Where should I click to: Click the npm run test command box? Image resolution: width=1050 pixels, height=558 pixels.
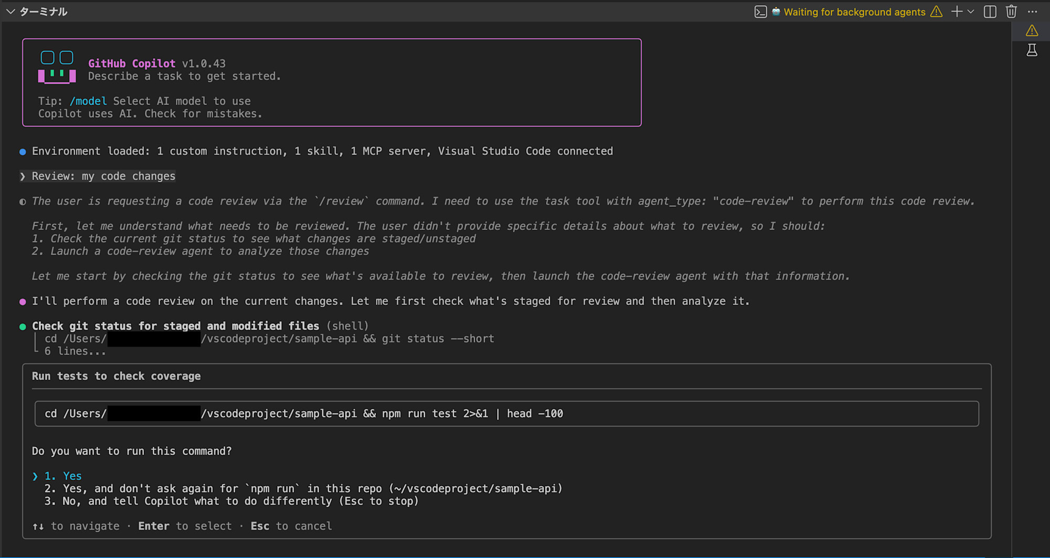coord(507,414)
